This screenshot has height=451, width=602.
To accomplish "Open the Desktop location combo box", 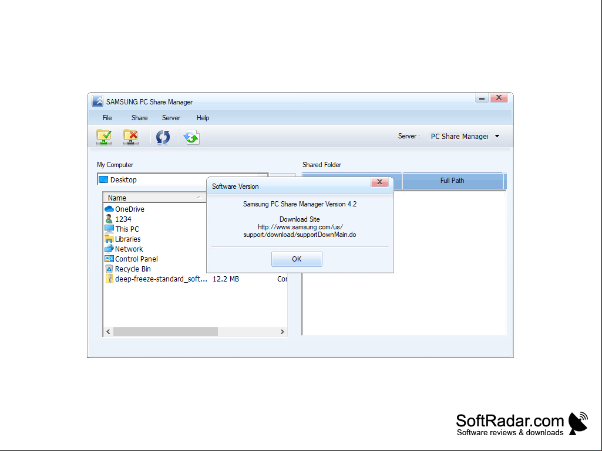I will tap(183, 179).
